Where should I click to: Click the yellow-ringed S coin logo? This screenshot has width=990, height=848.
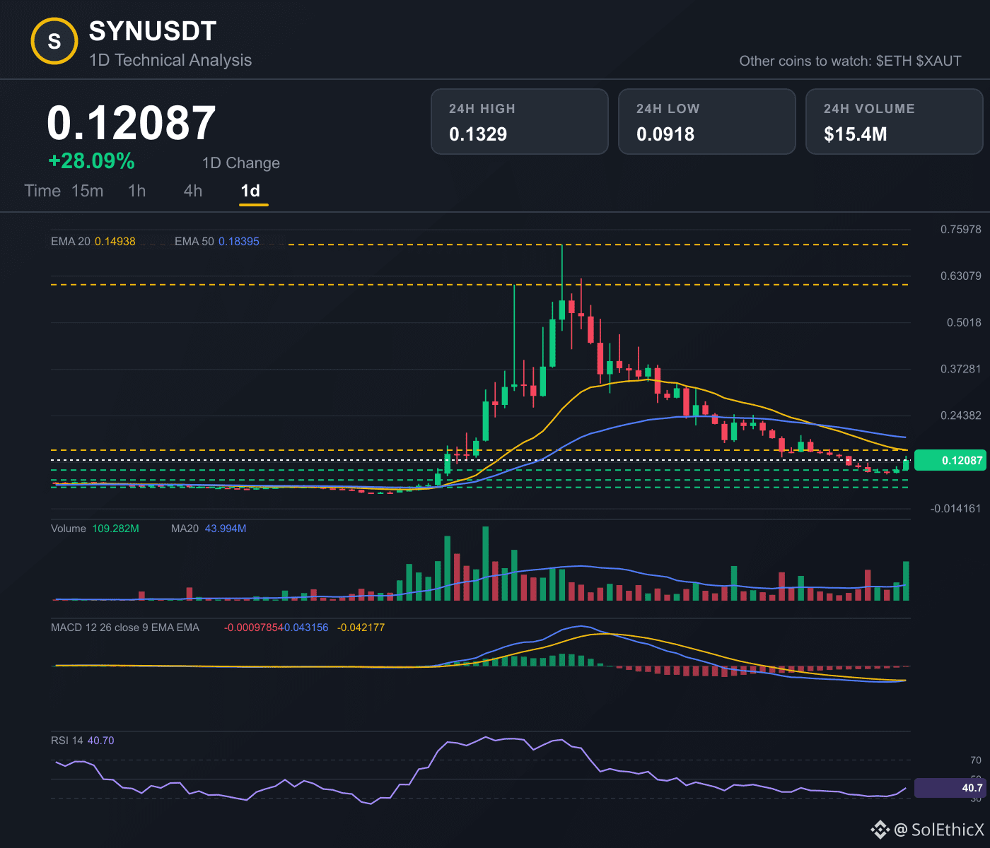coord(54,42)
